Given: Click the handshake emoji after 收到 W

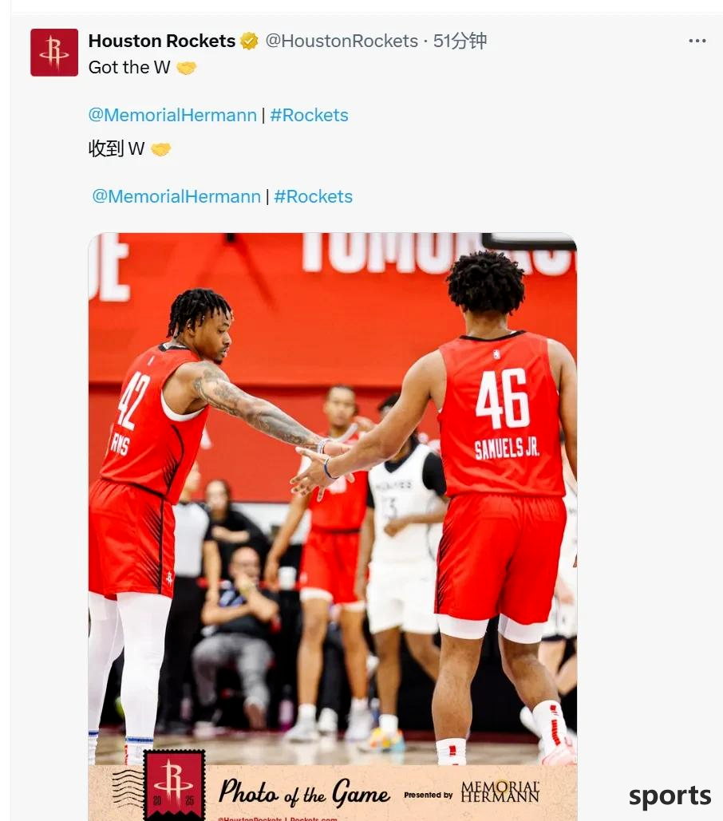Looking at the screenshot, I should (160, 150).
